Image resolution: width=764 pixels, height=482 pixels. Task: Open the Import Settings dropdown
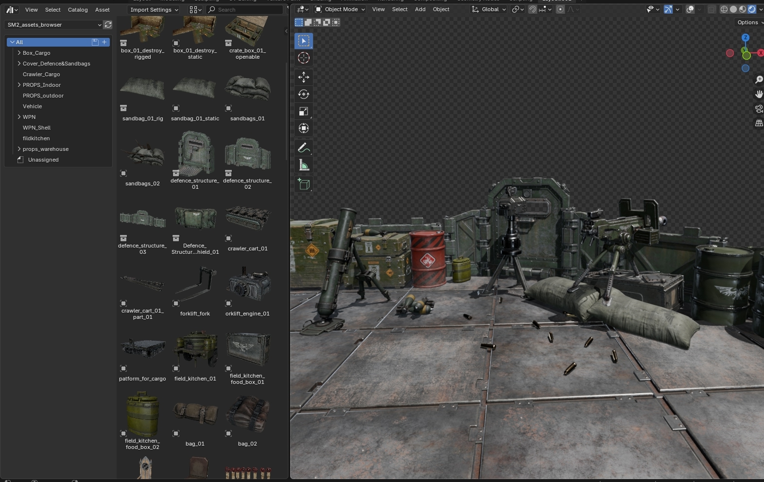pos(154,10)
